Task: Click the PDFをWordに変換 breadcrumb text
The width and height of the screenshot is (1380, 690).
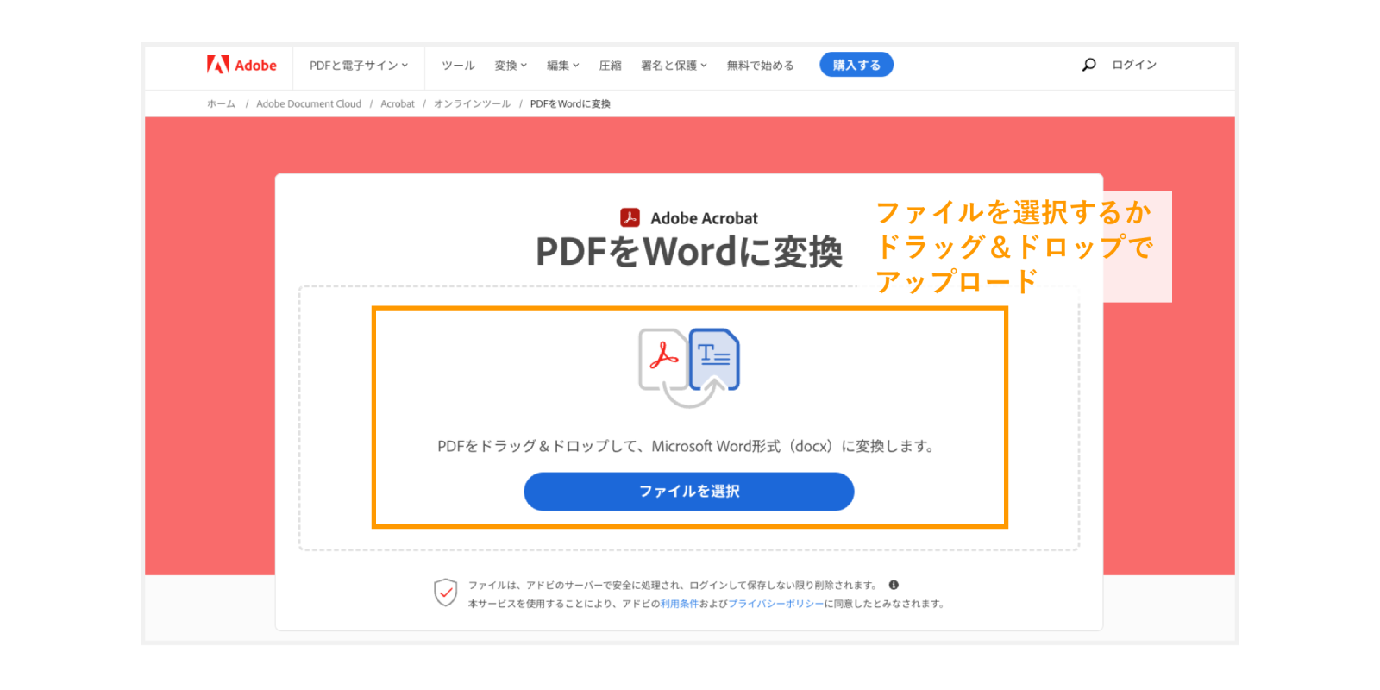Action: click(570, 103)
